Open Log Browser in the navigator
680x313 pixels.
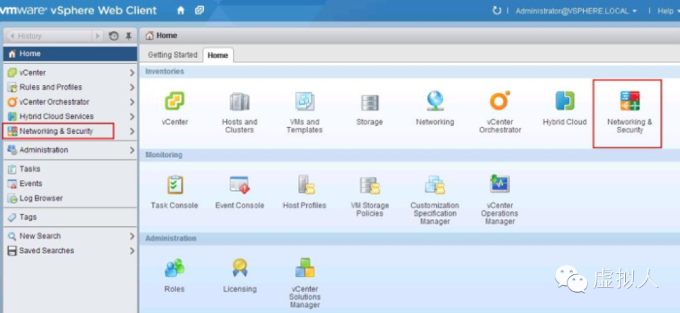pyautogui.click(x=70, y=198)
